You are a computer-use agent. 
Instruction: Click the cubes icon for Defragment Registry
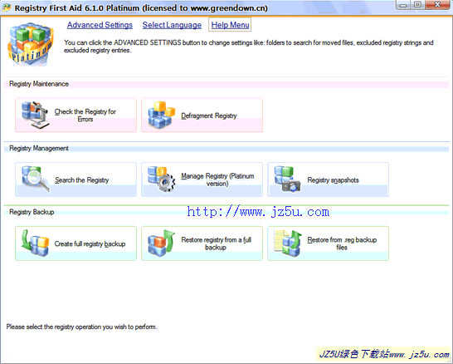pos(162,115)
